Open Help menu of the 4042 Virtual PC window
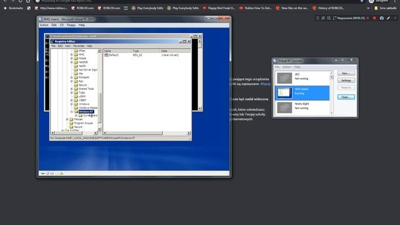Viewport: 400px width, 225px height. [82, 25]
